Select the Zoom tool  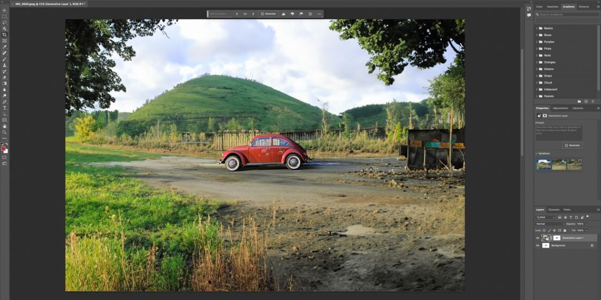point(5,132)
